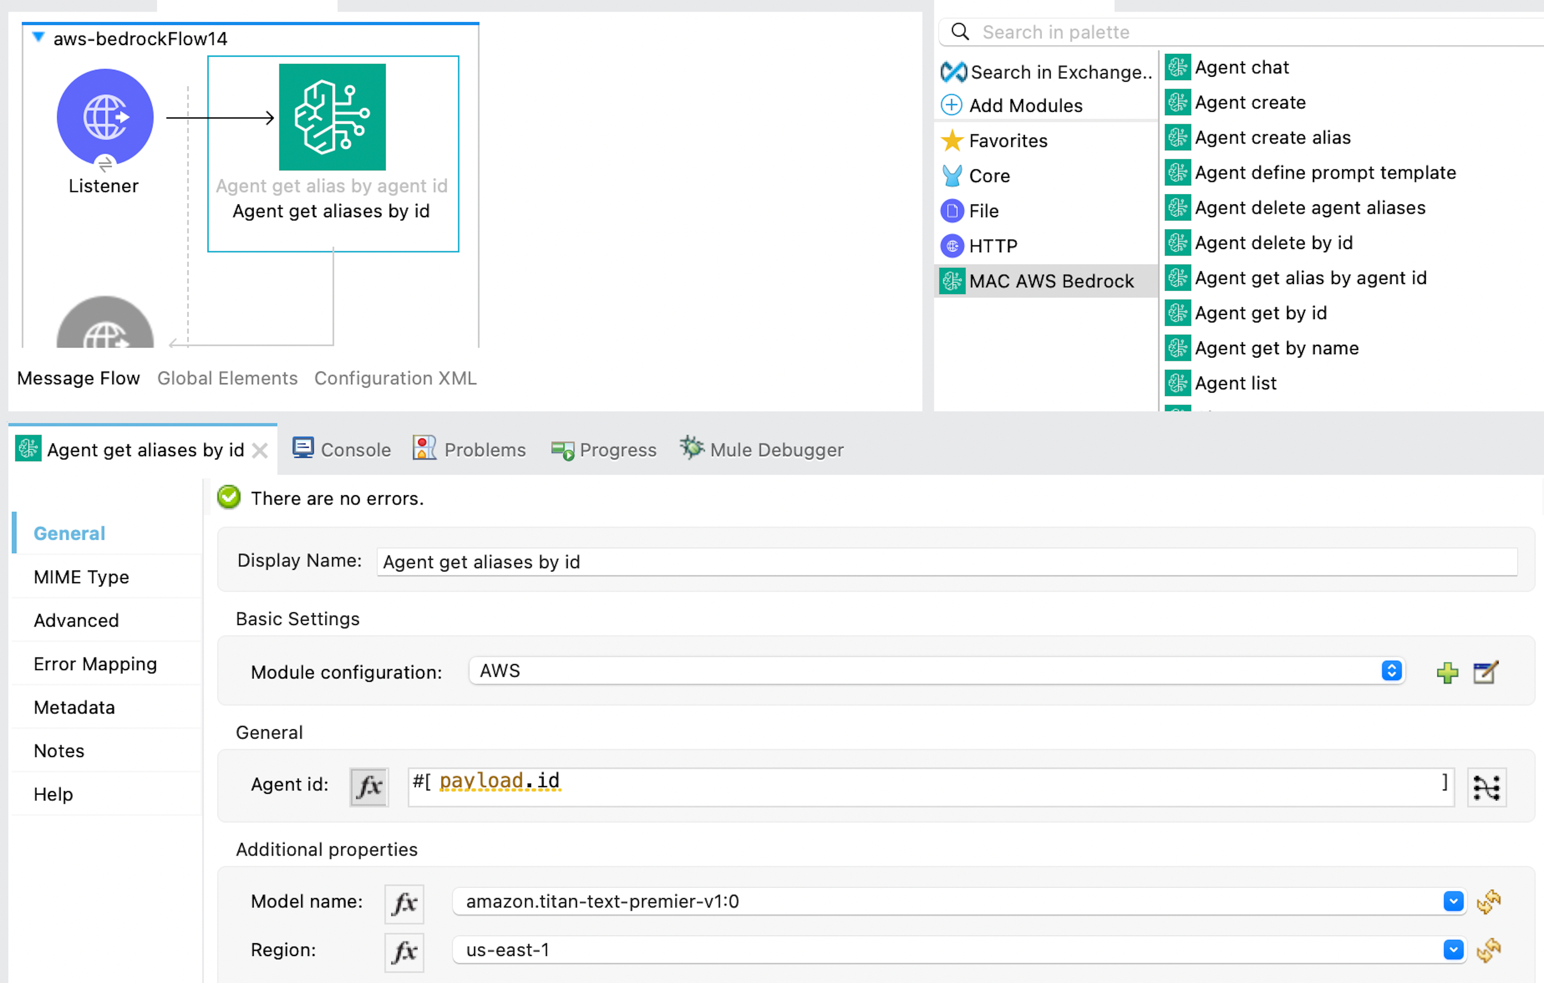Viewport: 1544px width, 983px height.
Task: Open Search in Exchange
Action: [1047, 72]
